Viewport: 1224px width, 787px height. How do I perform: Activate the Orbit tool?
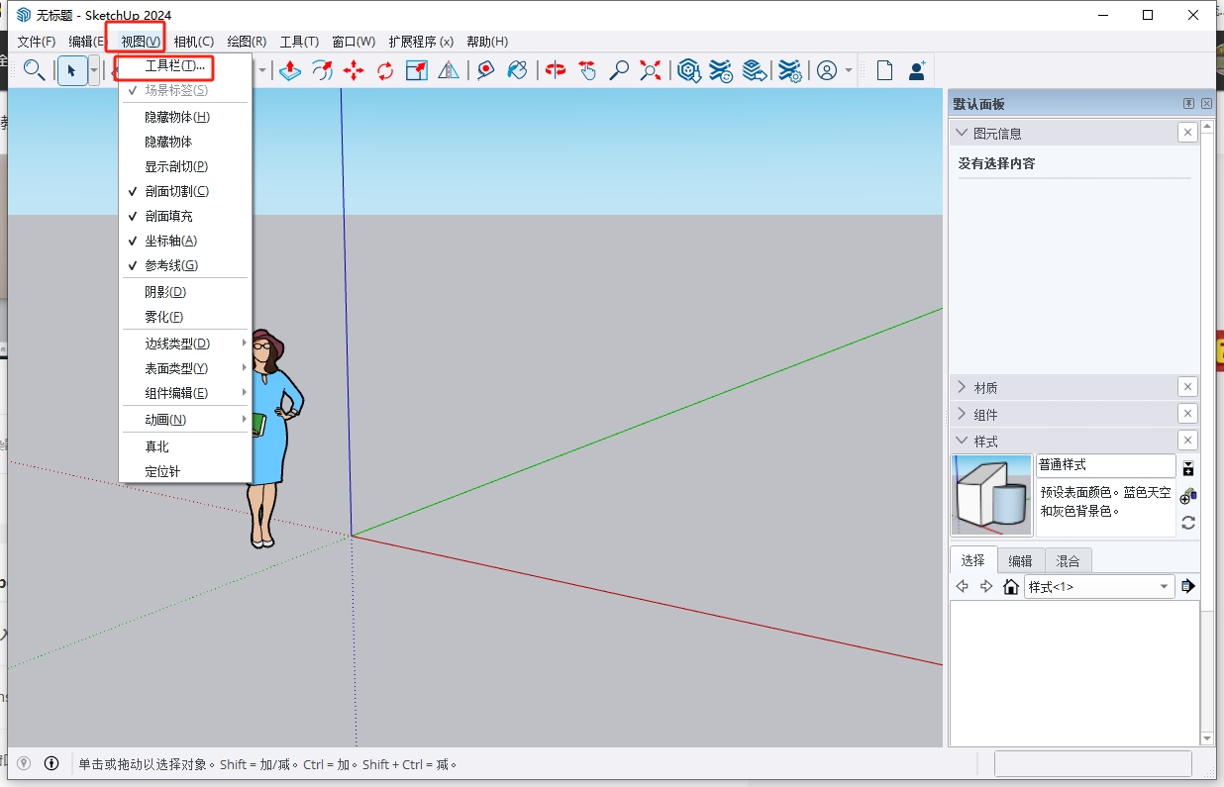tap(556, 70)
